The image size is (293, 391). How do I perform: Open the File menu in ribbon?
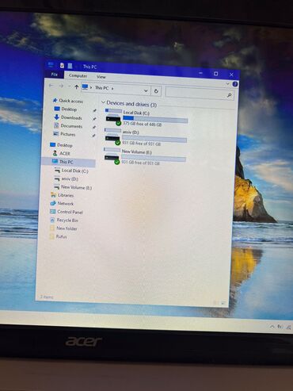[x=55, y=75]
